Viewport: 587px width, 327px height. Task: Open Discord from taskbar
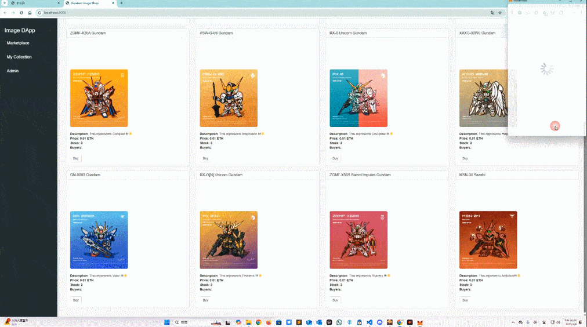(379, 322)
